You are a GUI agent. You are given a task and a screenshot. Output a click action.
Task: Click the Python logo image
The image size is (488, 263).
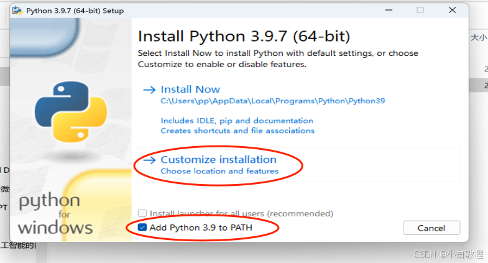[x=71, y=112]
